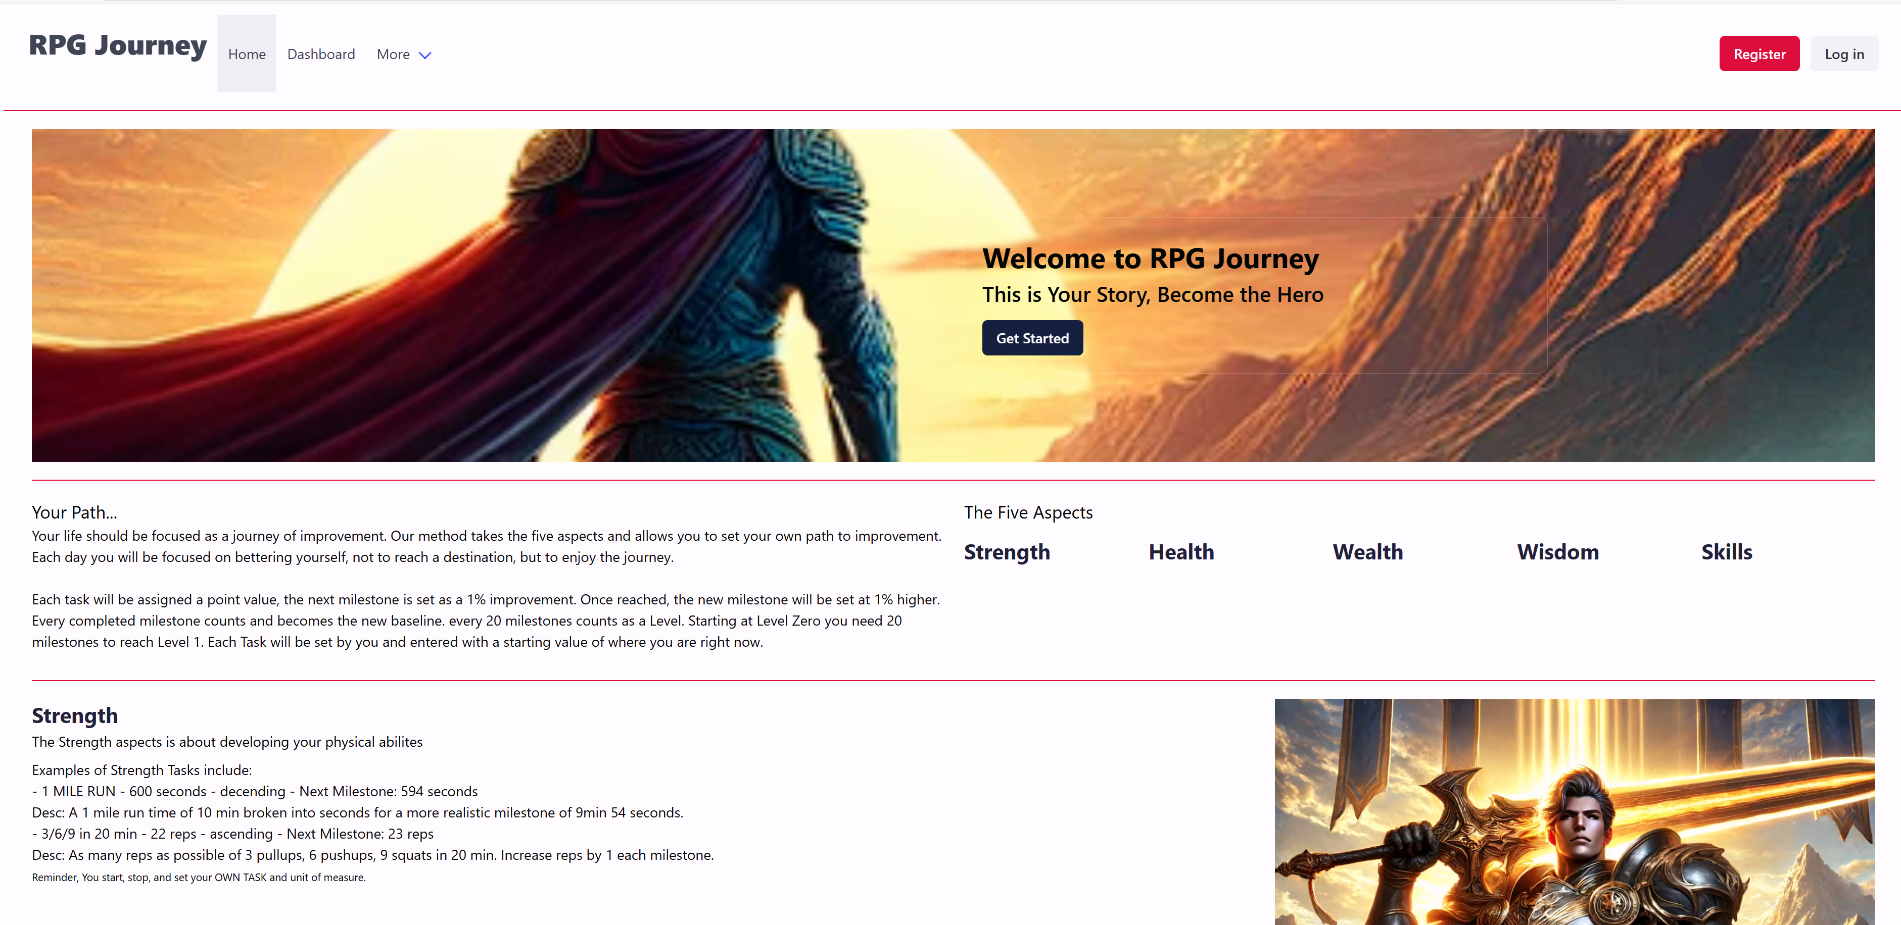Image resolution: width=1901 pixels, height=925 pixels.
Task: Click the Skills aspect heading
Action: click(1726, 552)
